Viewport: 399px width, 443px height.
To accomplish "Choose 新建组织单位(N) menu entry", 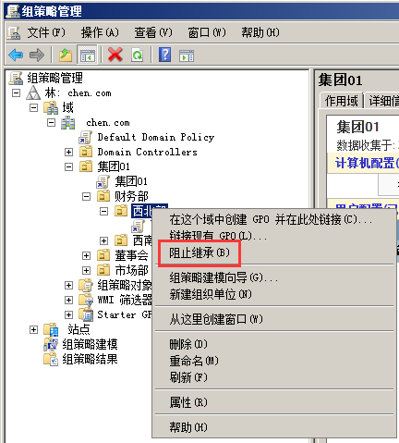I will pyautogui.click(x=211, y=294).
